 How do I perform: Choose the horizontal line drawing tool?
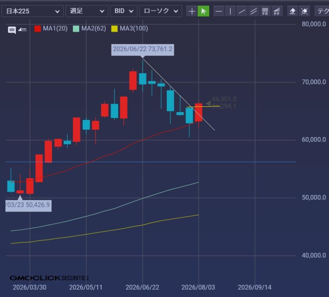click(x=219, y=11)
